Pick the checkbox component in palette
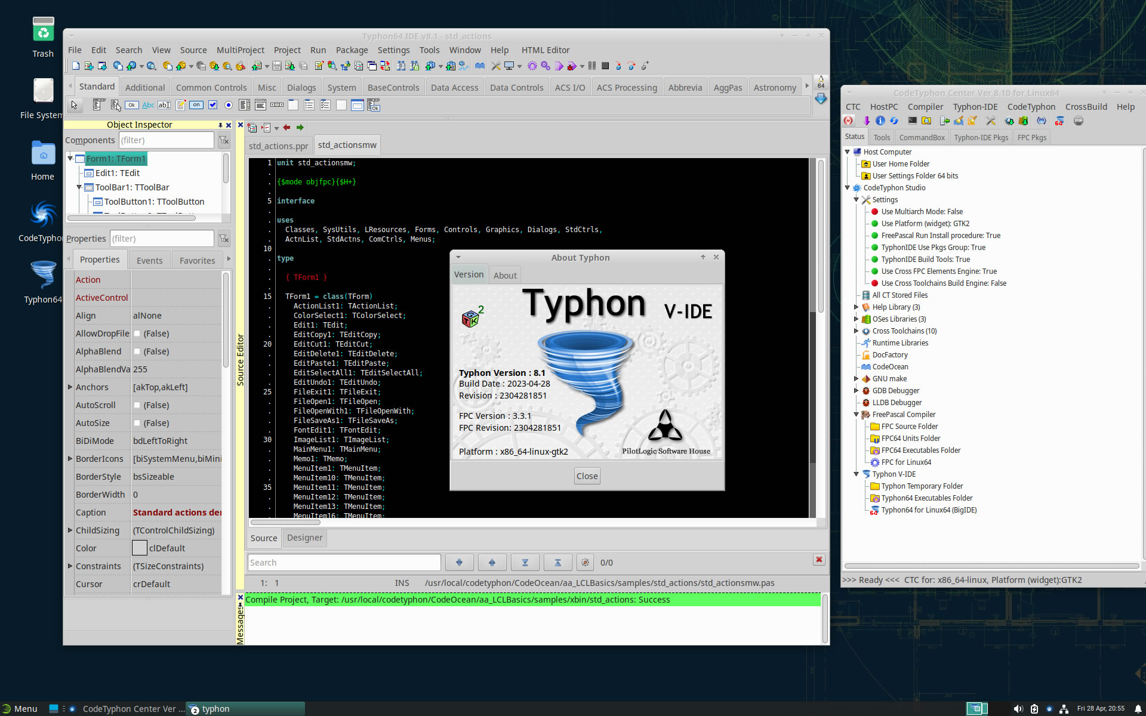Viewport: 1146px width, 716px height. click(212, 105)
